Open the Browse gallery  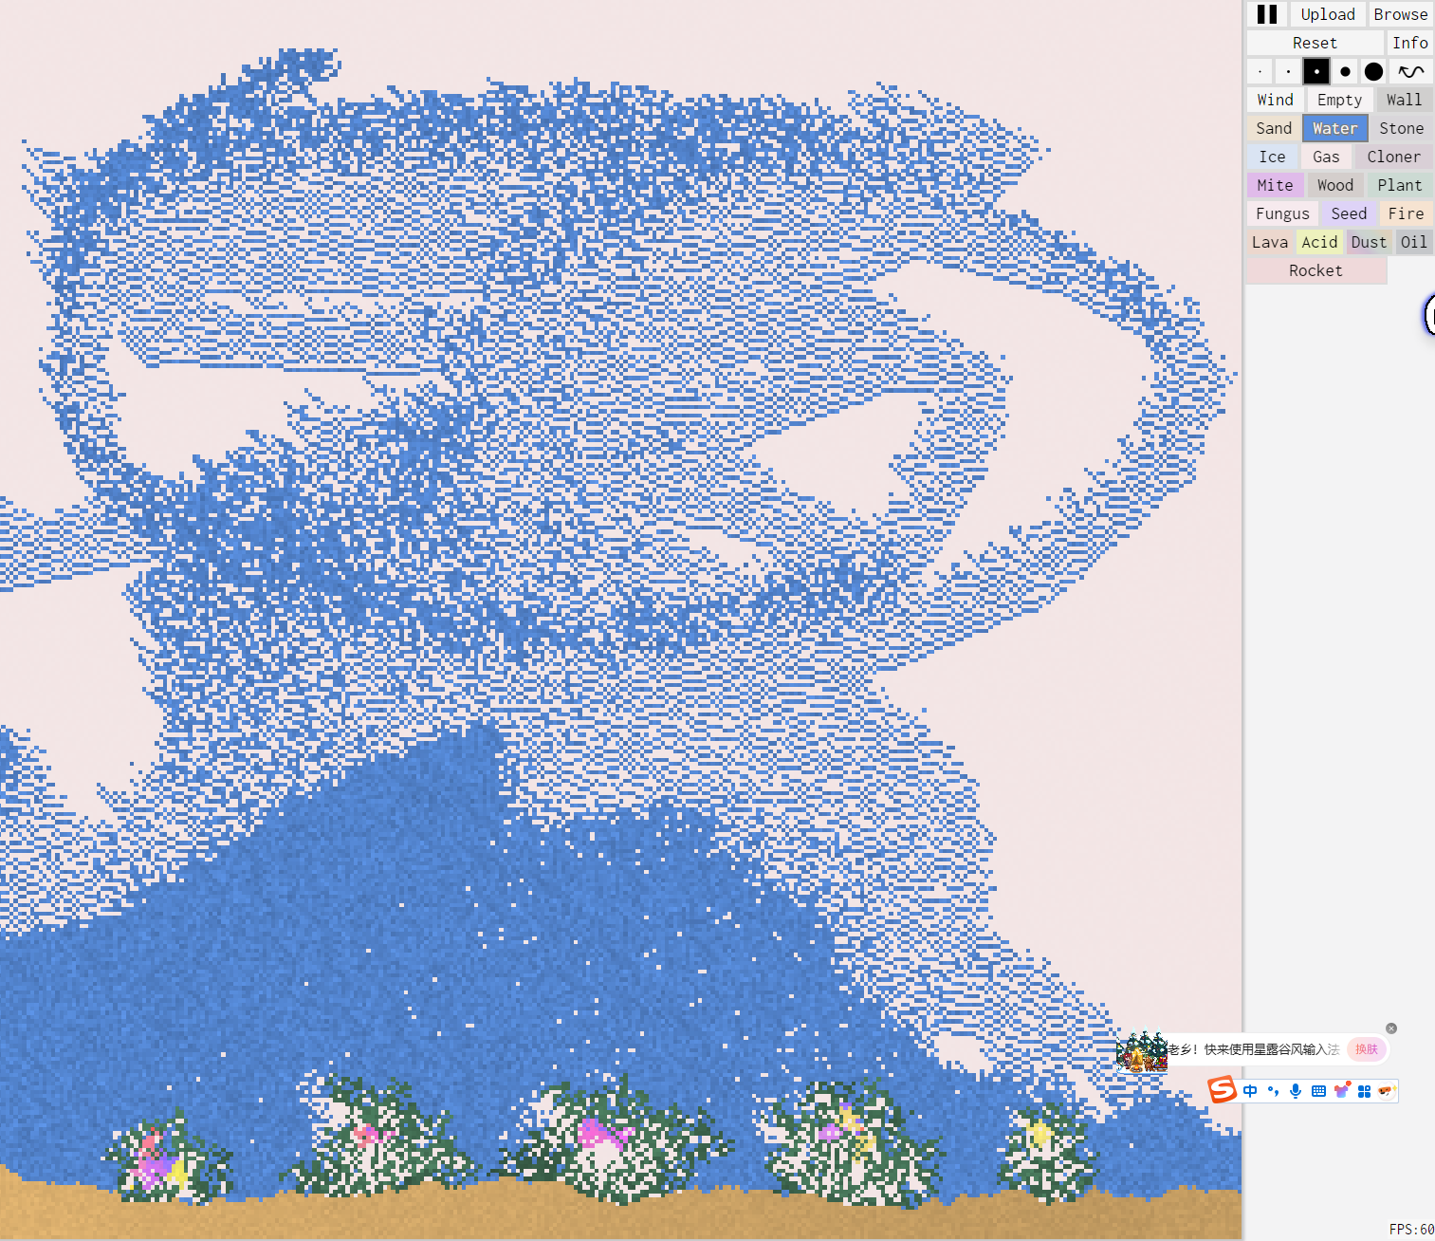coord(1400,14)
